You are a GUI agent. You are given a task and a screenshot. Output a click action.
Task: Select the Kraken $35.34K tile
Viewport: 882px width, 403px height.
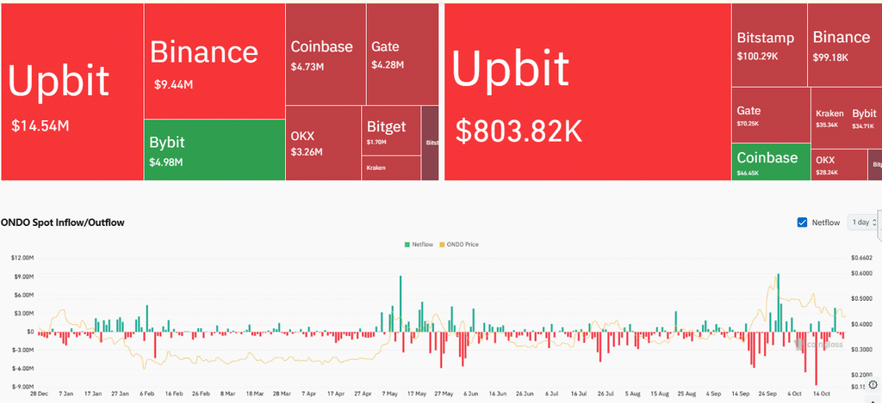coord(829,118)
